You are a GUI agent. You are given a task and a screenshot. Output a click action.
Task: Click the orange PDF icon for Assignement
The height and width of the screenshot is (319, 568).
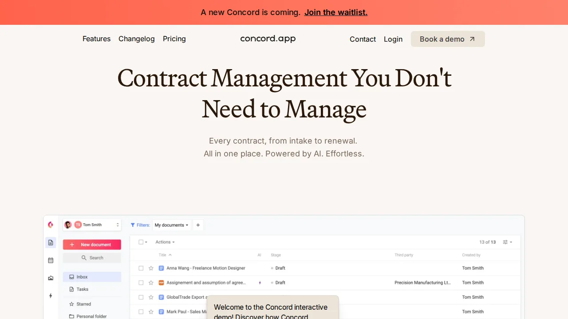[162, 283]
